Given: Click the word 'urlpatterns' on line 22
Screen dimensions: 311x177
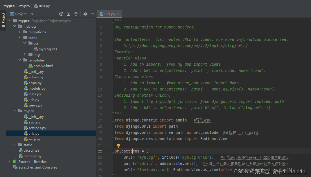Looking at the screenshot, I should 127,151.
